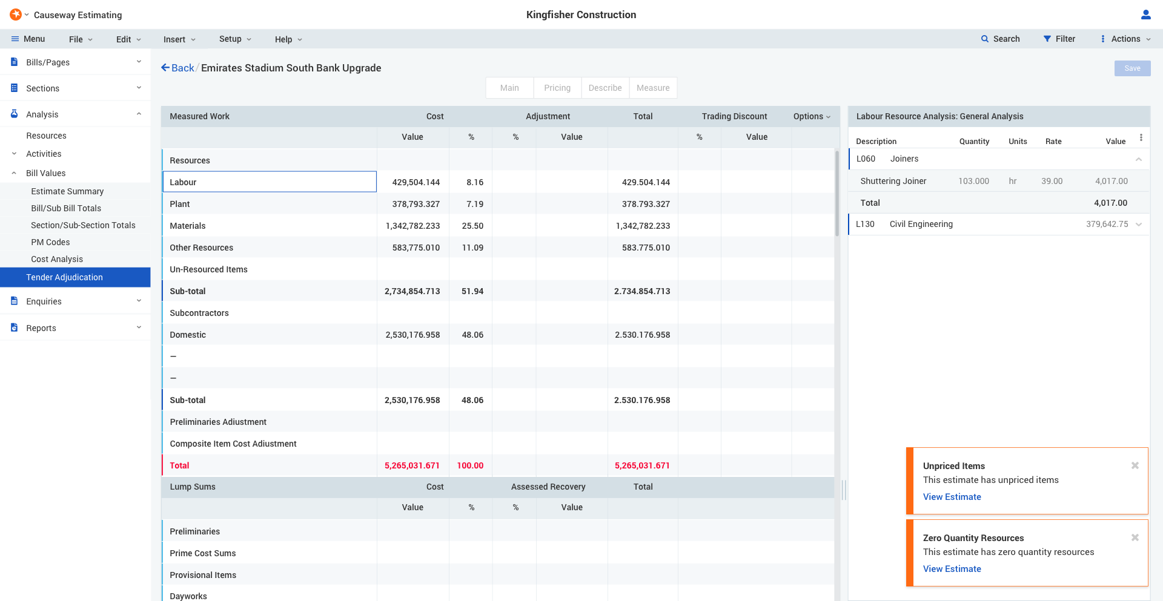Viewport: 1163px width, 601px height.
Task: Select the Other Resources row
Action: coord(497,248)
